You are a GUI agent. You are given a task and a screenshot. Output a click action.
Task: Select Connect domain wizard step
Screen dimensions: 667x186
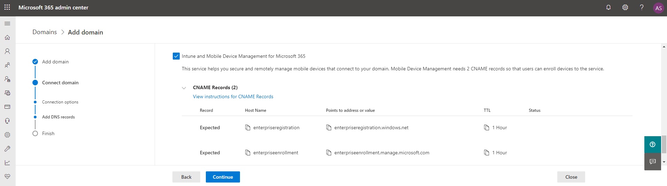pyautogui.click(x=60, y=83)
